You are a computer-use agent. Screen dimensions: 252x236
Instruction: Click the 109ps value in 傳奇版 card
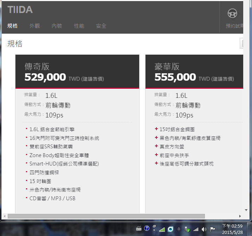click(x=54, y=115)
